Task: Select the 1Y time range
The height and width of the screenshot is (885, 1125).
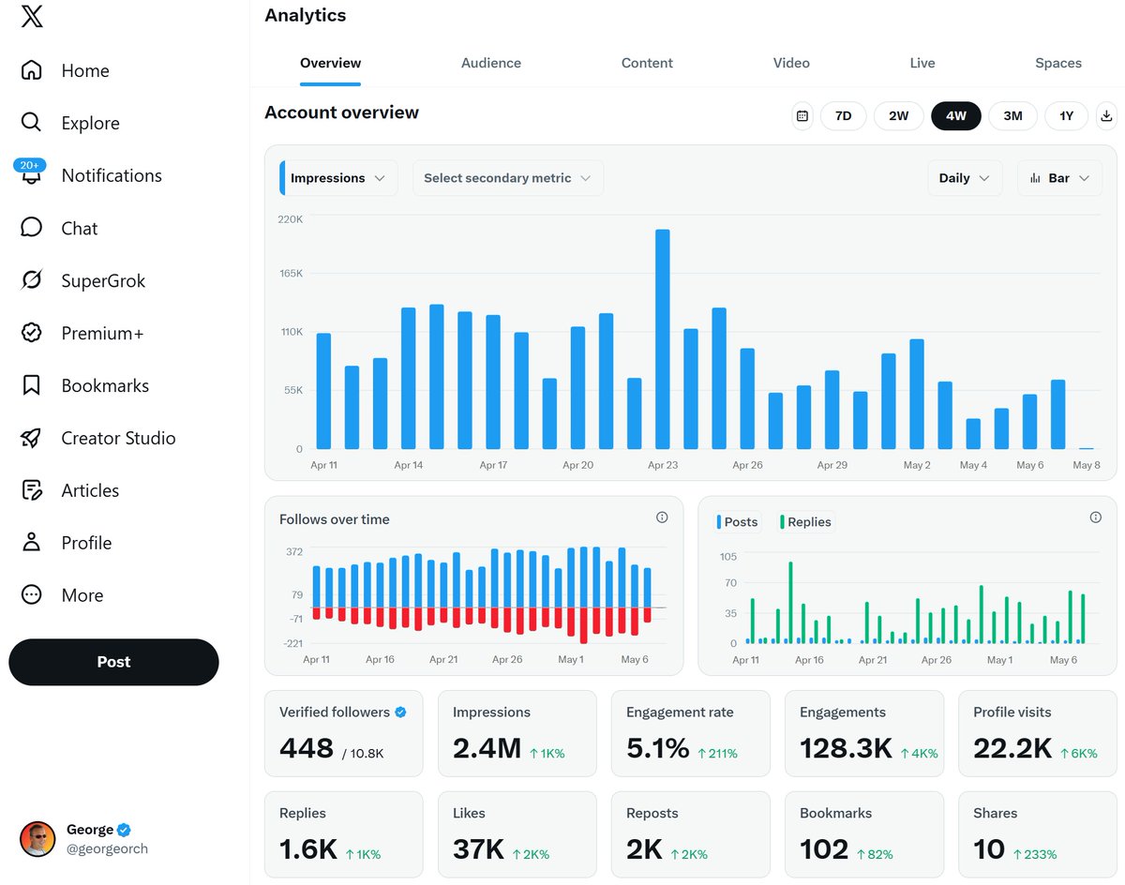Action: (x=1066, y=116)
